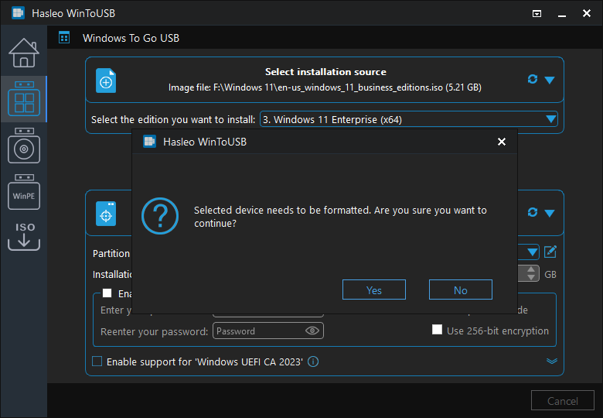The width and height of the screenshot is (603, 418).
Task: Click the Hasleo logo in dialog title
Action: (x=150, y=142)
